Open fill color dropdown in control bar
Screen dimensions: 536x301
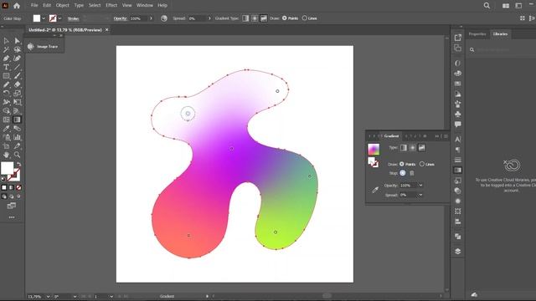coord(44,18)
